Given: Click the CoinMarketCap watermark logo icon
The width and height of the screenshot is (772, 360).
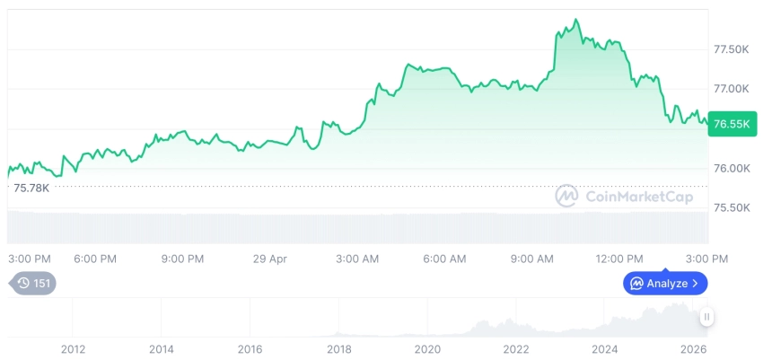Looking at the screenshot, I should point(566,196).
